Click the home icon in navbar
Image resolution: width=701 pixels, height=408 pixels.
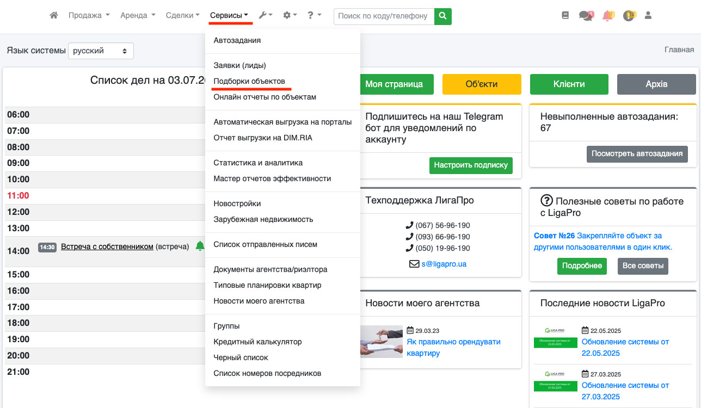pos(53,16)
